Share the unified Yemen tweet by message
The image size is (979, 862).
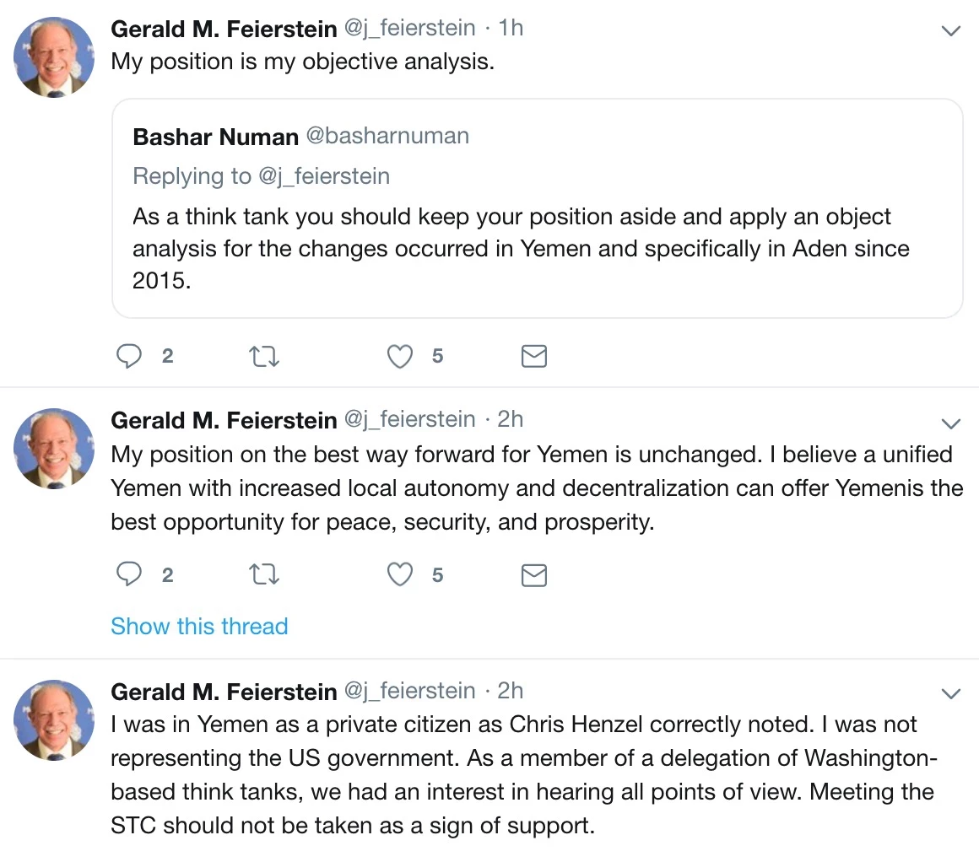[533, 575]
